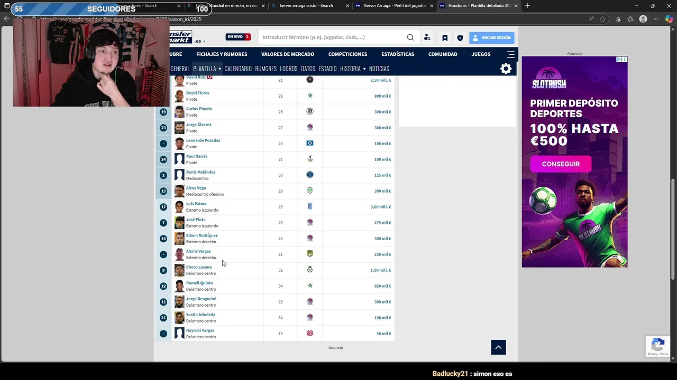Image resolution: width=677 pixels, height=380 pixels.
Task: Open Edwin Rodríguez player link
Action: point(202,235)
